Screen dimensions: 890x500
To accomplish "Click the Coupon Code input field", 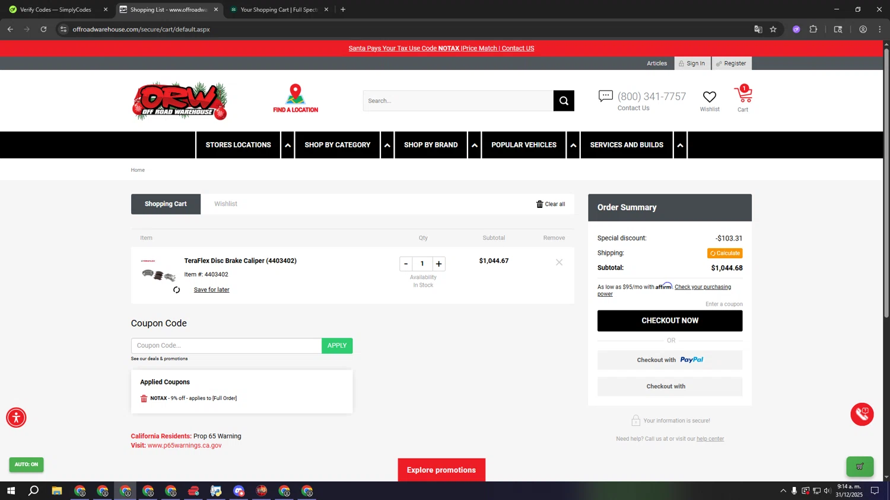I will 226,345.
